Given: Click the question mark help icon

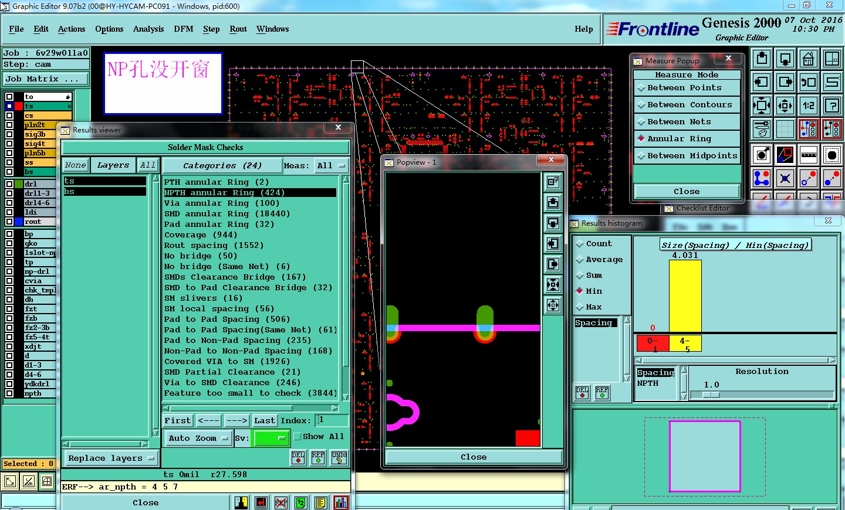Looking at the screenshot, I should pyautogui.click(x=832, y=106).
